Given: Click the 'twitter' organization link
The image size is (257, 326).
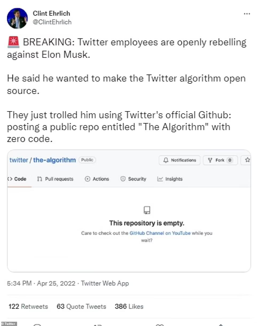Looking at the screenshot, I should click(x=19, y=160).
